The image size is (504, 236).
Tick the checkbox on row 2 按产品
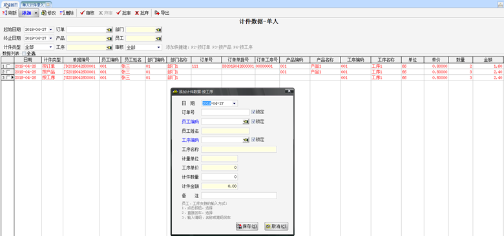point(8,72)
